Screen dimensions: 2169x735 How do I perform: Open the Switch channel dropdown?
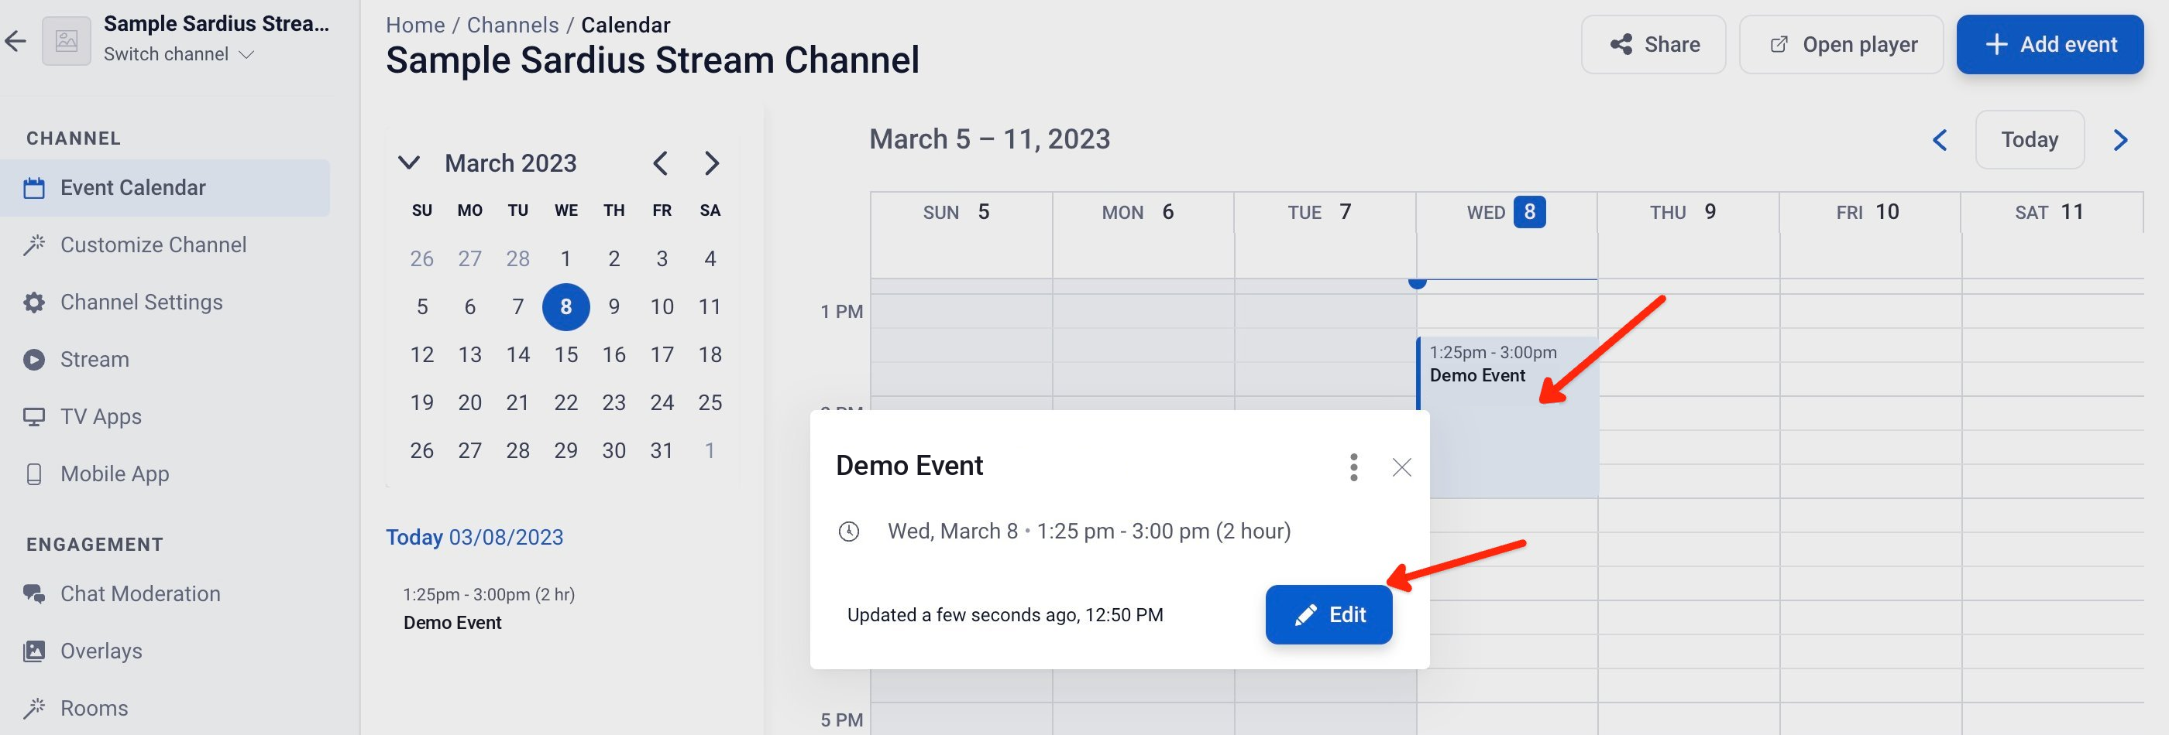[178, 55]
